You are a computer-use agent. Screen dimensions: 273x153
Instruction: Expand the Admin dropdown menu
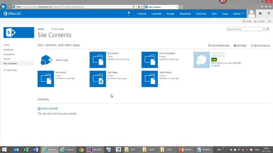[238, 14]
